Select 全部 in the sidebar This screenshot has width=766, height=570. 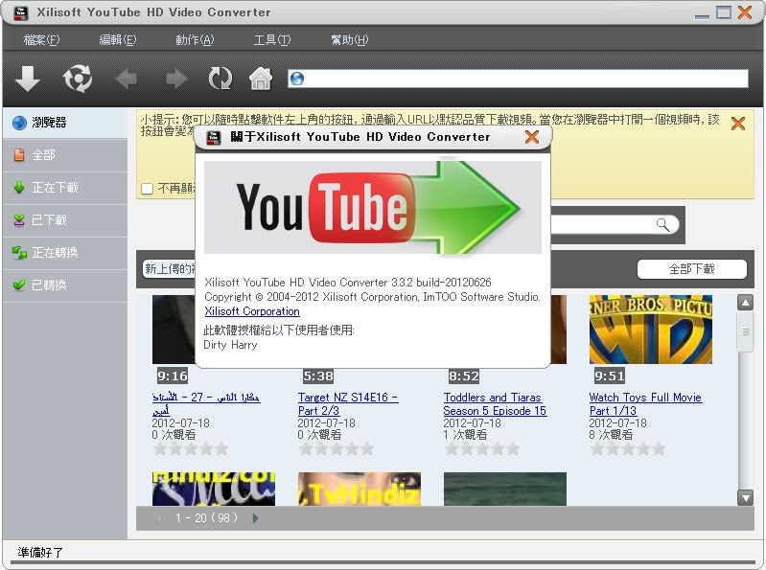(x=65, y=155)
